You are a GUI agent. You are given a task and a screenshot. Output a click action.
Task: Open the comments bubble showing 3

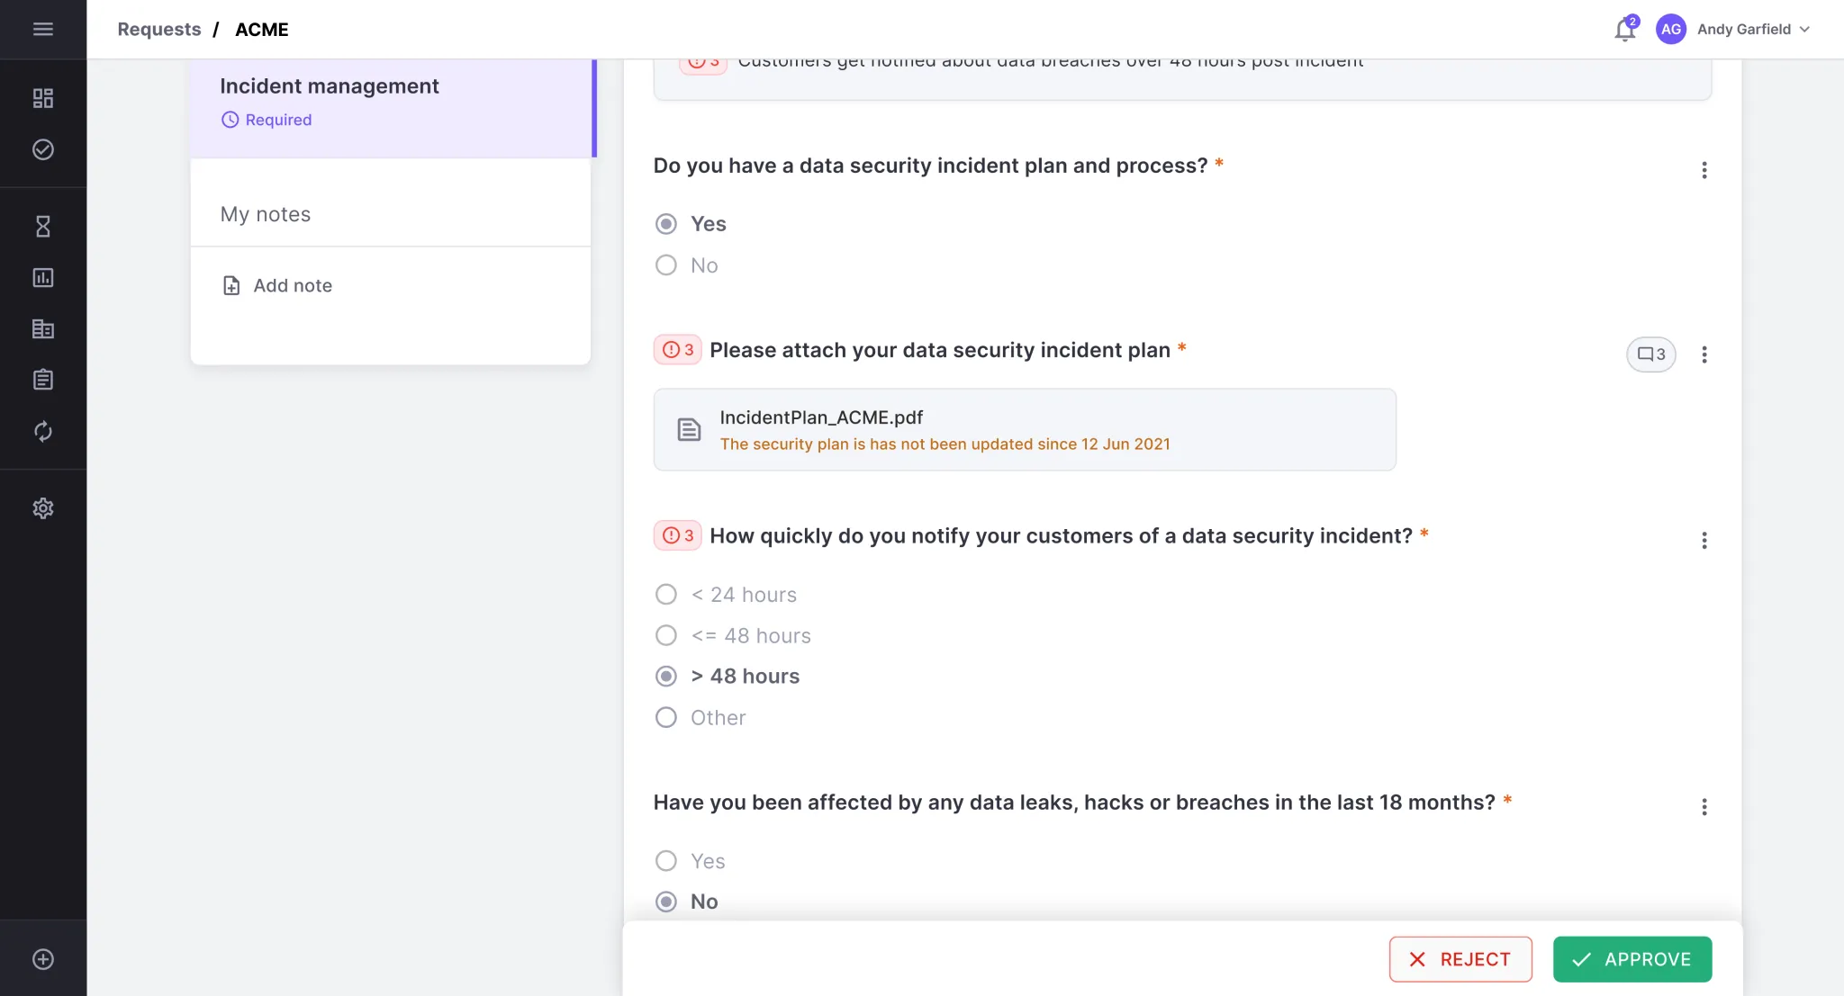pos(1650,354)
